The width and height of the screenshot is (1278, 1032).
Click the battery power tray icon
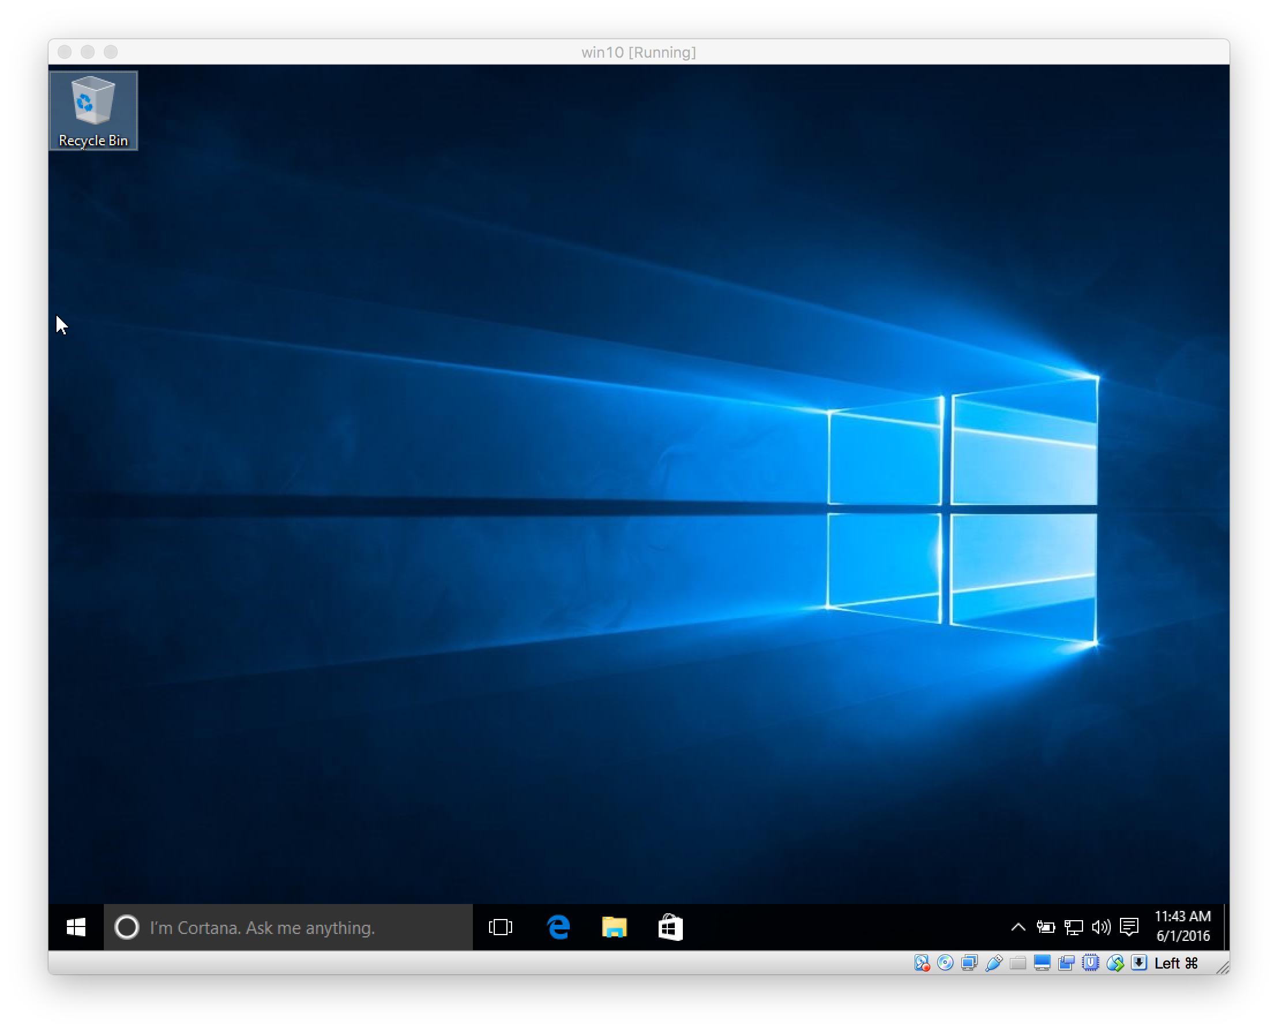(1046, 926)
